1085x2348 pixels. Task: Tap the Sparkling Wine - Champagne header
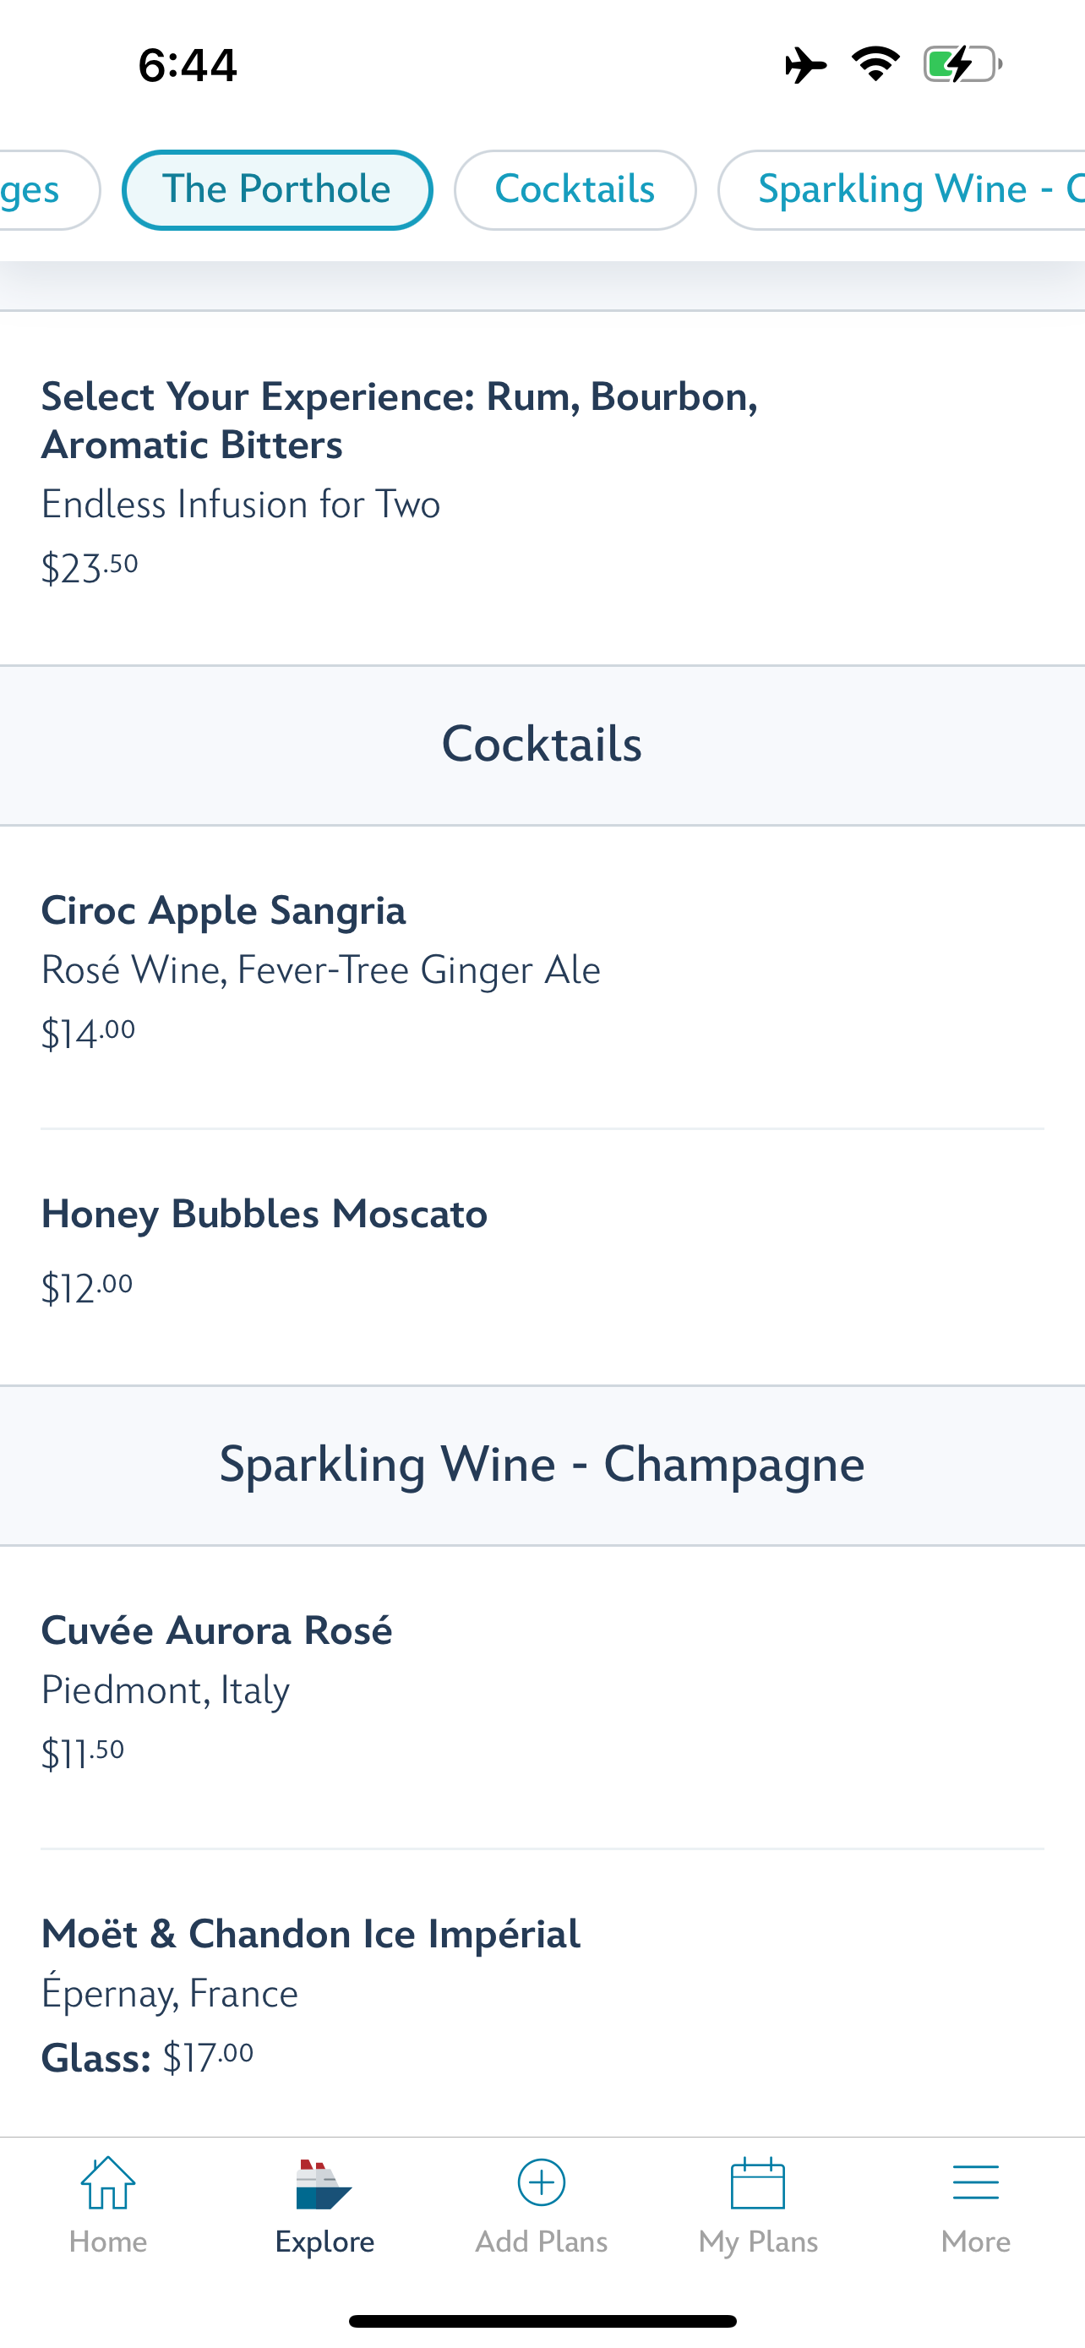542,1465
